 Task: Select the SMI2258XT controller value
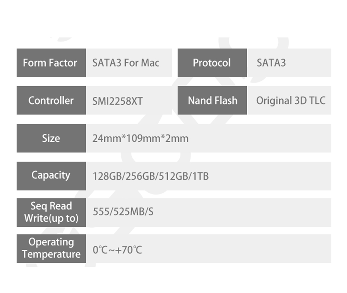click(118, 101)
